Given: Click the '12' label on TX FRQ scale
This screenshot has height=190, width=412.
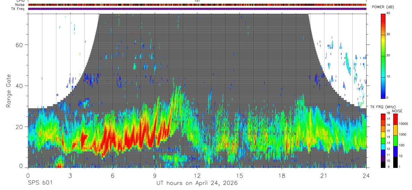Looking at the screenshot, I should pos(388,149).
